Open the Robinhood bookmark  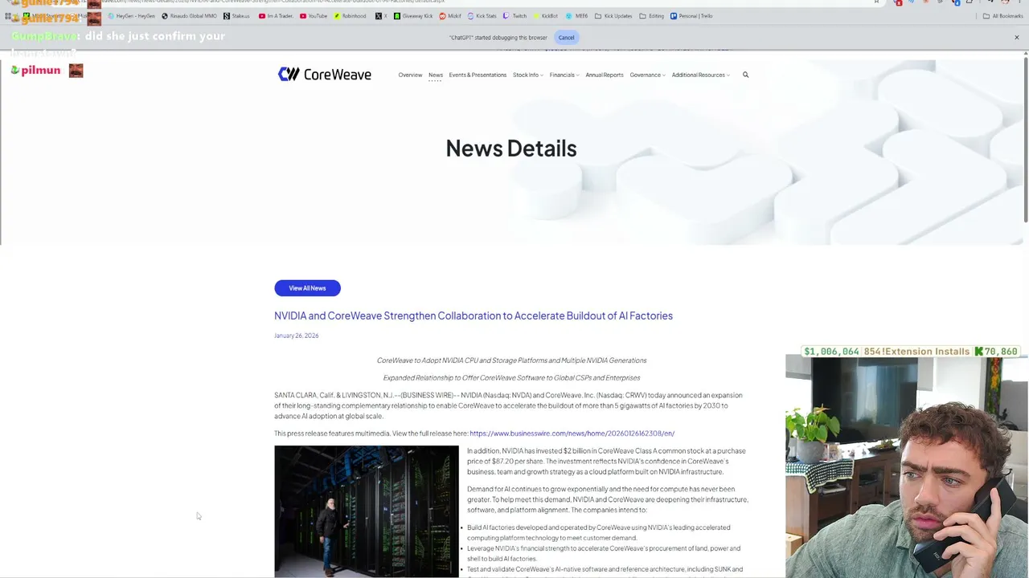tap(350, 16)
